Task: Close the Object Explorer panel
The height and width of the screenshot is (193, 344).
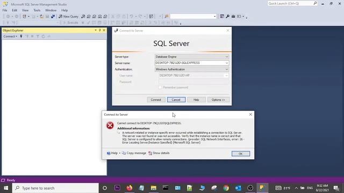Action: click(x=104, y=31)
